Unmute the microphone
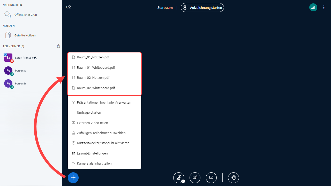 point(178,177)
